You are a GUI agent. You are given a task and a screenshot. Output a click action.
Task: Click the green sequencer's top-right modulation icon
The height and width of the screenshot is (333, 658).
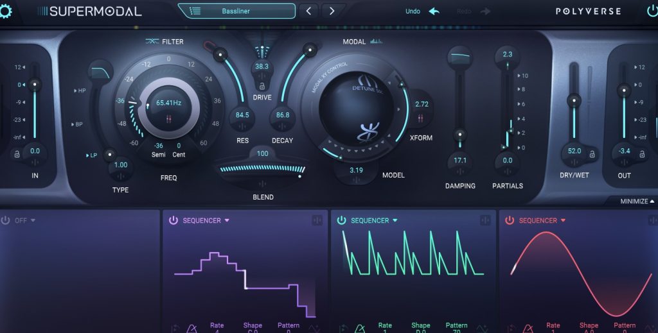485,220
